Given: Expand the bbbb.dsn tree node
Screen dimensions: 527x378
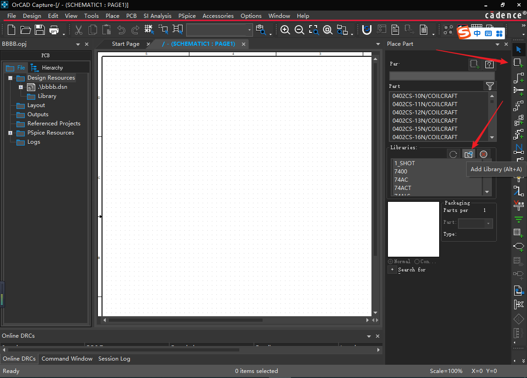Looking at the screenshot, I should pyautogui.click(x=21, y=87).
